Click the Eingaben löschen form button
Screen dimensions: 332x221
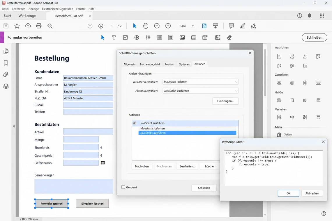(92, 204)
